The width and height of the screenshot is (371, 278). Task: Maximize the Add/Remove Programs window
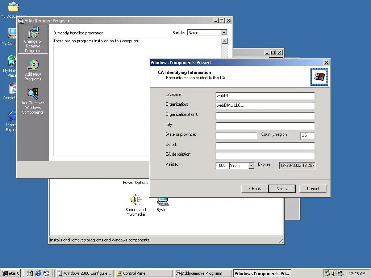coord(222,21)
